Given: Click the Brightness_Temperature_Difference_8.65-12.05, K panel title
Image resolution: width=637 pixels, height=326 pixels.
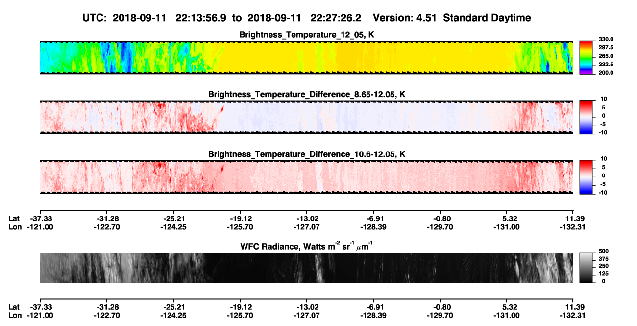Looking at the screenshot, I should 307,94.
